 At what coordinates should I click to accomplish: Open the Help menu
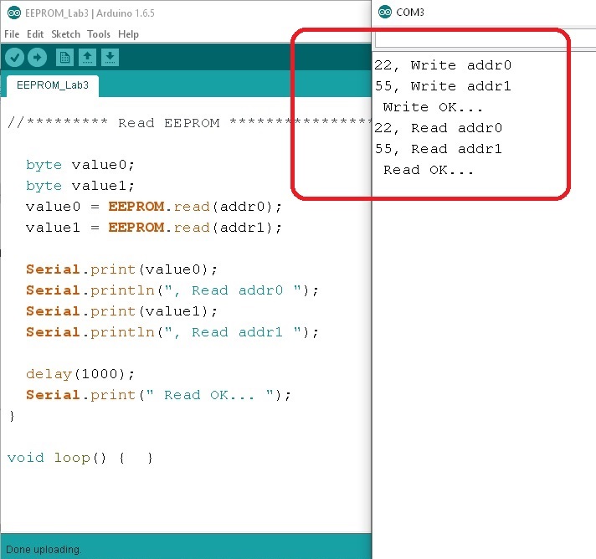click(x=128, y=34)
